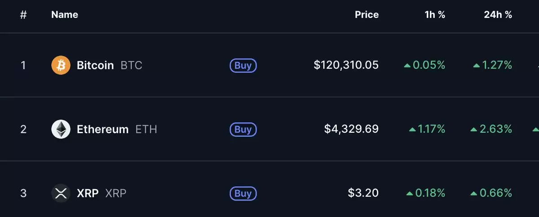Screen dimensions: 539x217
Task: Click the Ethereum price $4,329.69
Action: point(352,130)
